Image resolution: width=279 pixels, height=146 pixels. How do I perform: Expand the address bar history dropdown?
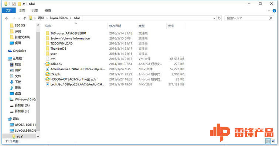[214, 18]
